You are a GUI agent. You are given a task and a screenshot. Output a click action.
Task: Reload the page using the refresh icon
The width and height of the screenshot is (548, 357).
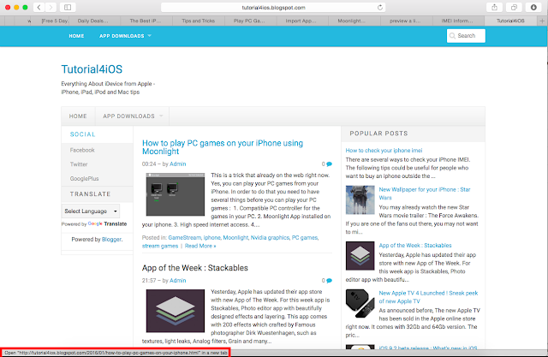[380, 8]
